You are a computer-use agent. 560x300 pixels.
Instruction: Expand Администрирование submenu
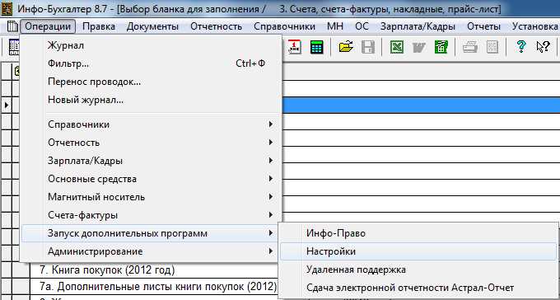(152, 251)
